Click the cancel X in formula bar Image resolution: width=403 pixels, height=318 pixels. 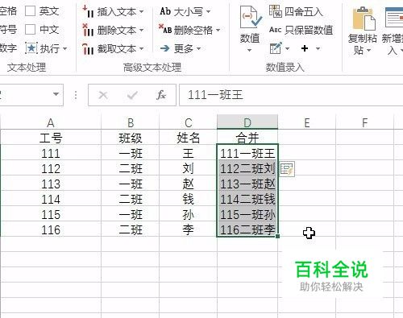tap(103, 95)
